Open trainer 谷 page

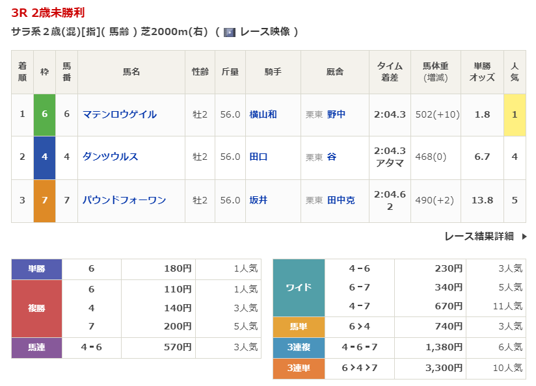point(332,157)
